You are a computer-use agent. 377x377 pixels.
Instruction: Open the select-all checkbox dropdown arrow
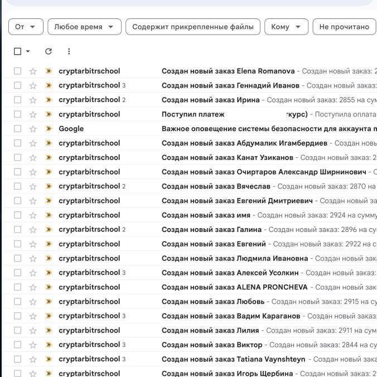(28, 51)
